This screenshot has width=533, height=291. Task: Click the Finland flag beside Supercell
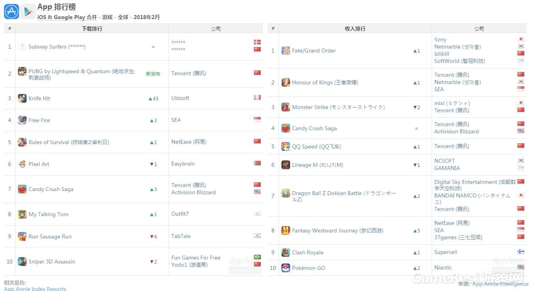pyautogui.click(x=521, y=252)
